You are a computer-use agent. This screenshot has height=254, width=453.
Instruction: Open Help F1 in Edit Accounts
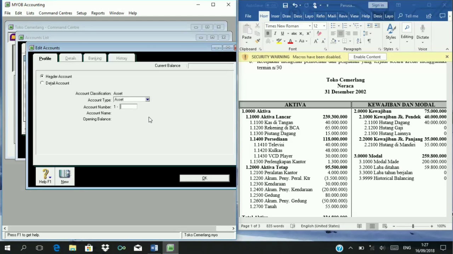click(x=45, y=176)
